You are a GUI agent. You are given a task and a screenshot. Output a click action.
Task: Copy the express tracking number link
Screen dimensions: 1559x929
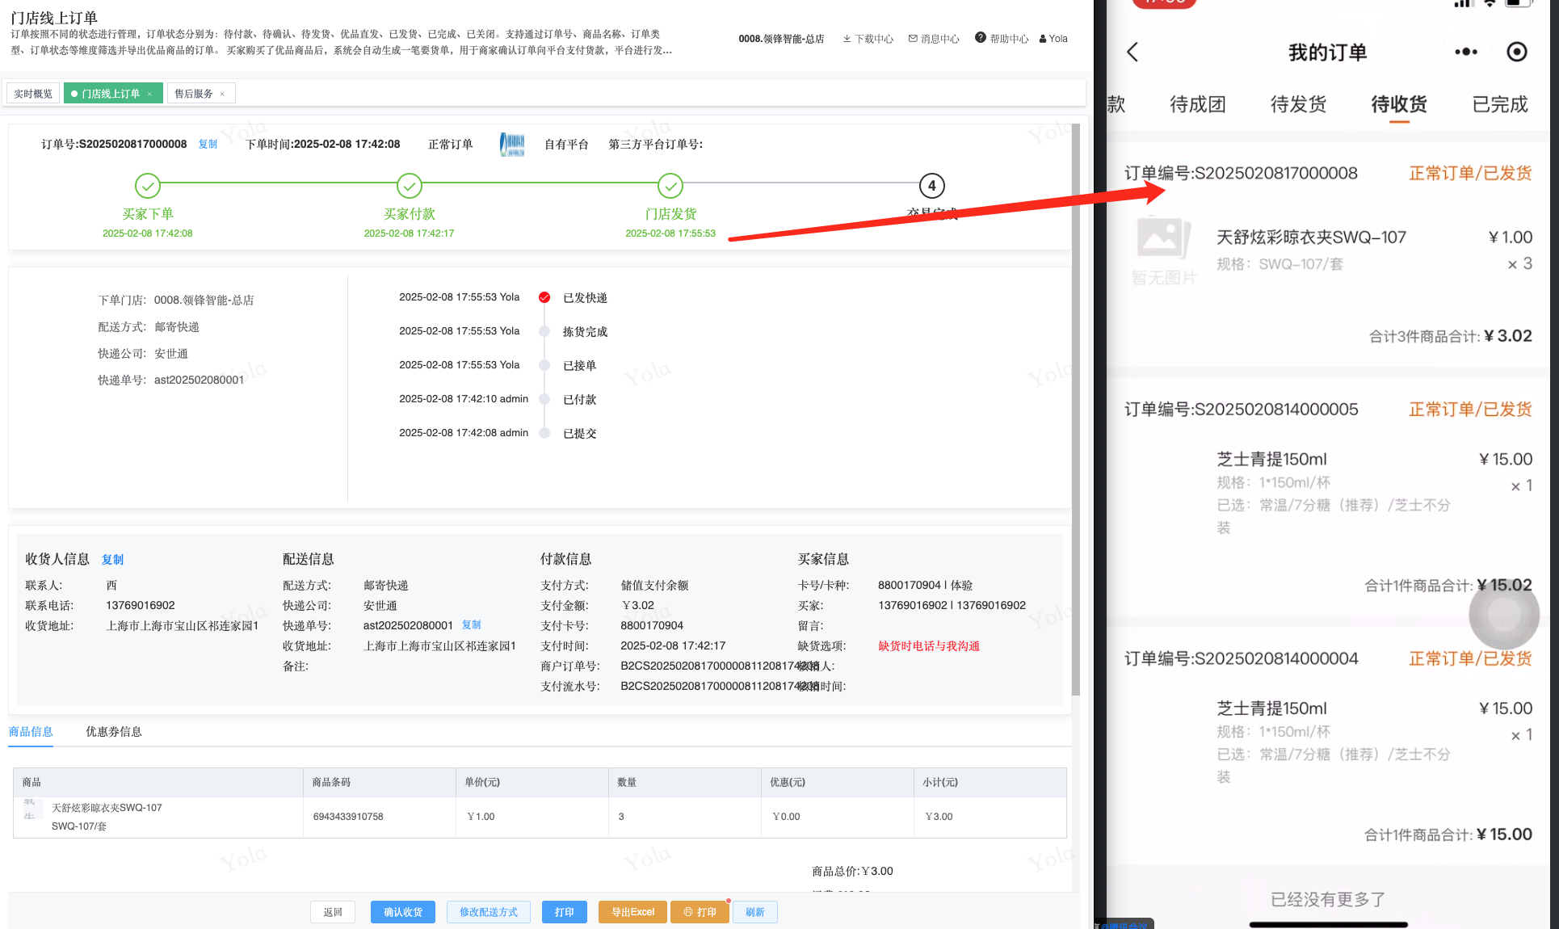tap(471, 625)
